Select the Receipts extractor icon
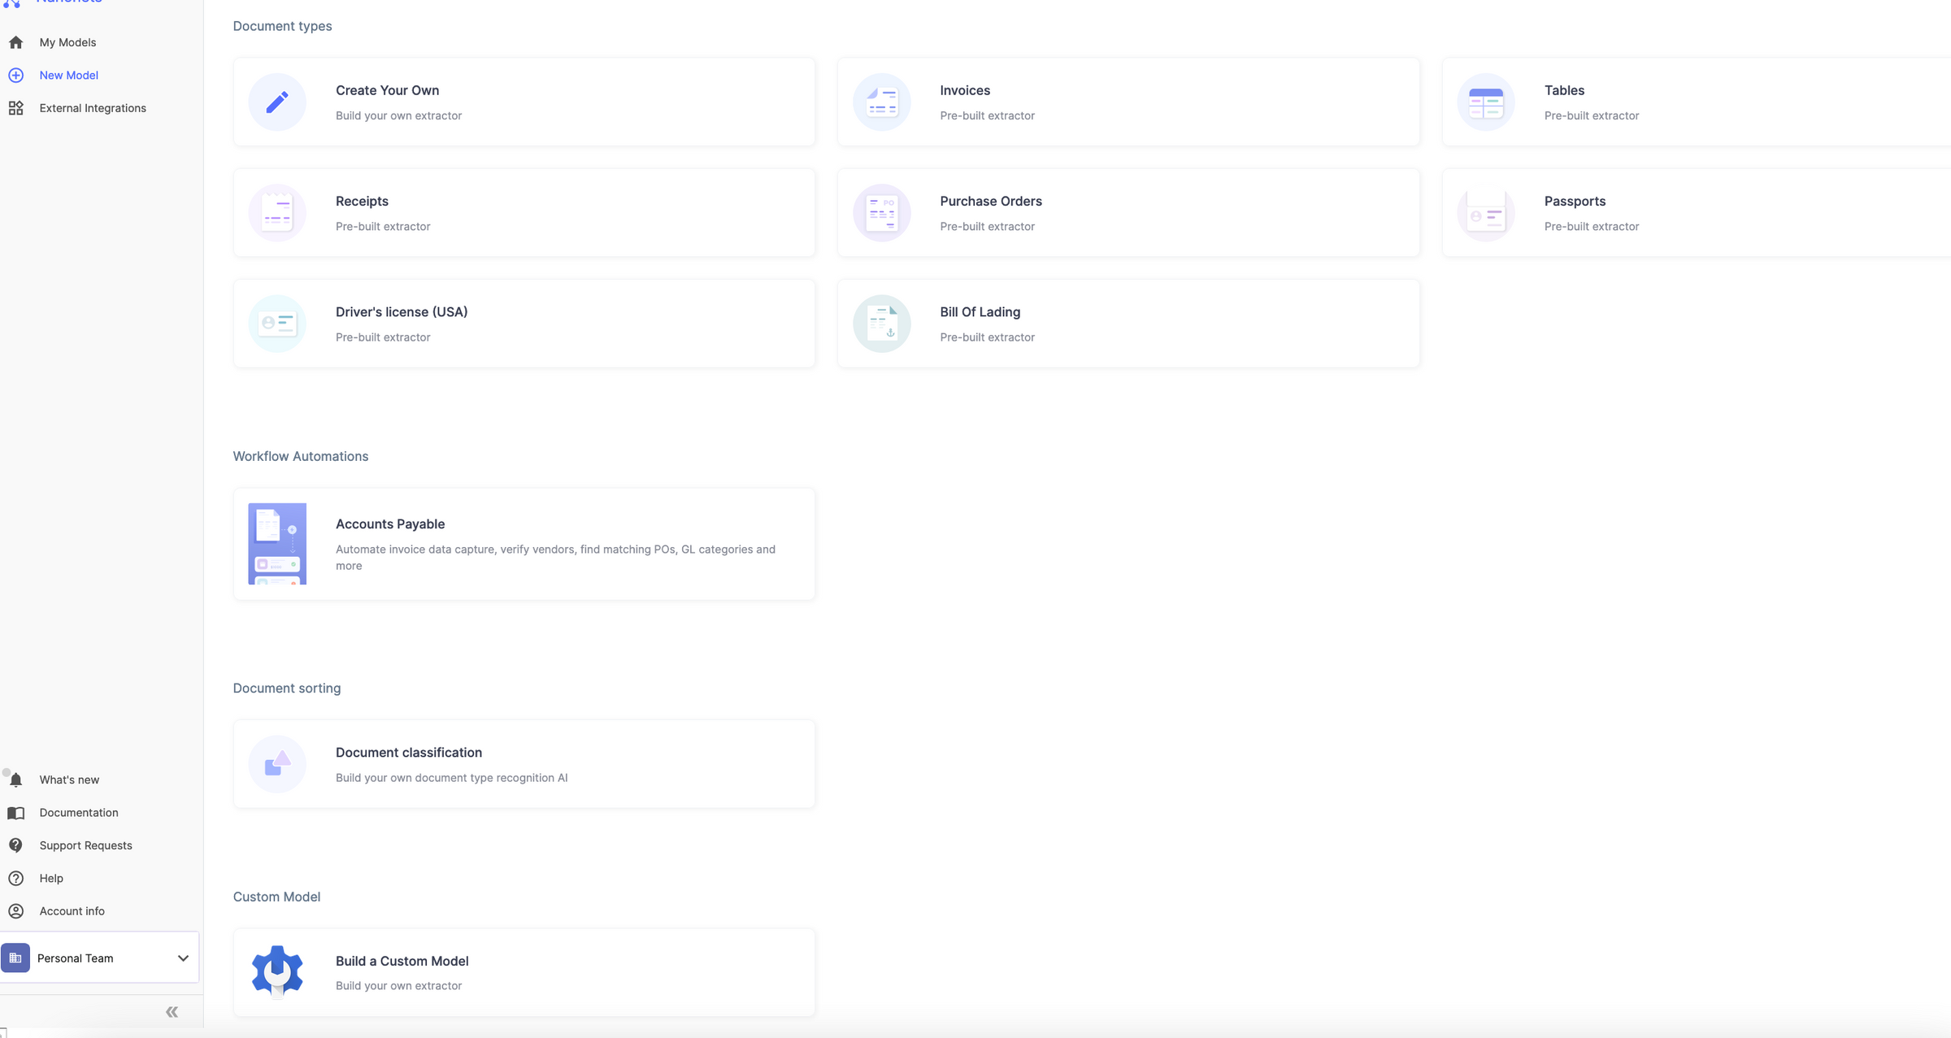1951x1038 pixels. click(x=276, y=211)
